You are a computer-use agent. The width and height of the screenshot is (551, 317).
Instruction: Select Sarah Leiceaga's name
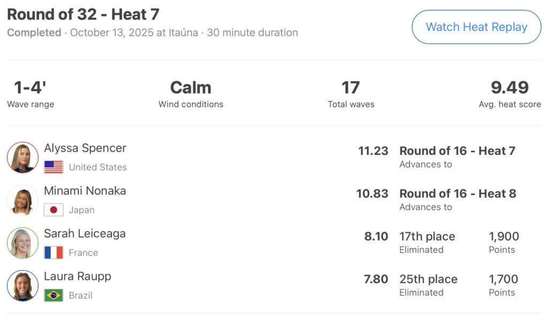point(85,234)
